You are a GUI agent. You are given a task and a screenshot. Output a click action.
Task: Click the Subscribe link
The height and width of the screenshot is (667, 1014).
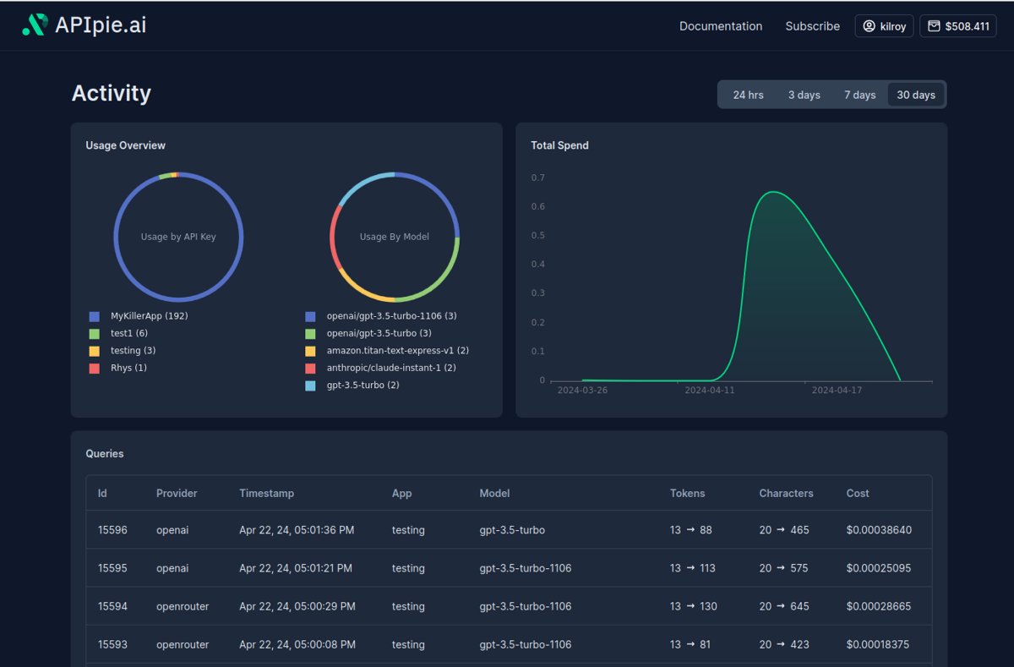[812, 26]
